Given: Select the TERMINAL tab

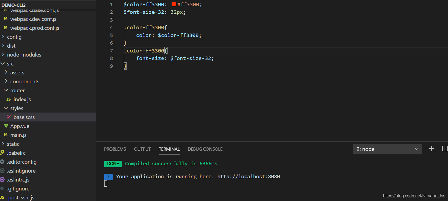Looking at the screenshot, I should pos(169,149).
